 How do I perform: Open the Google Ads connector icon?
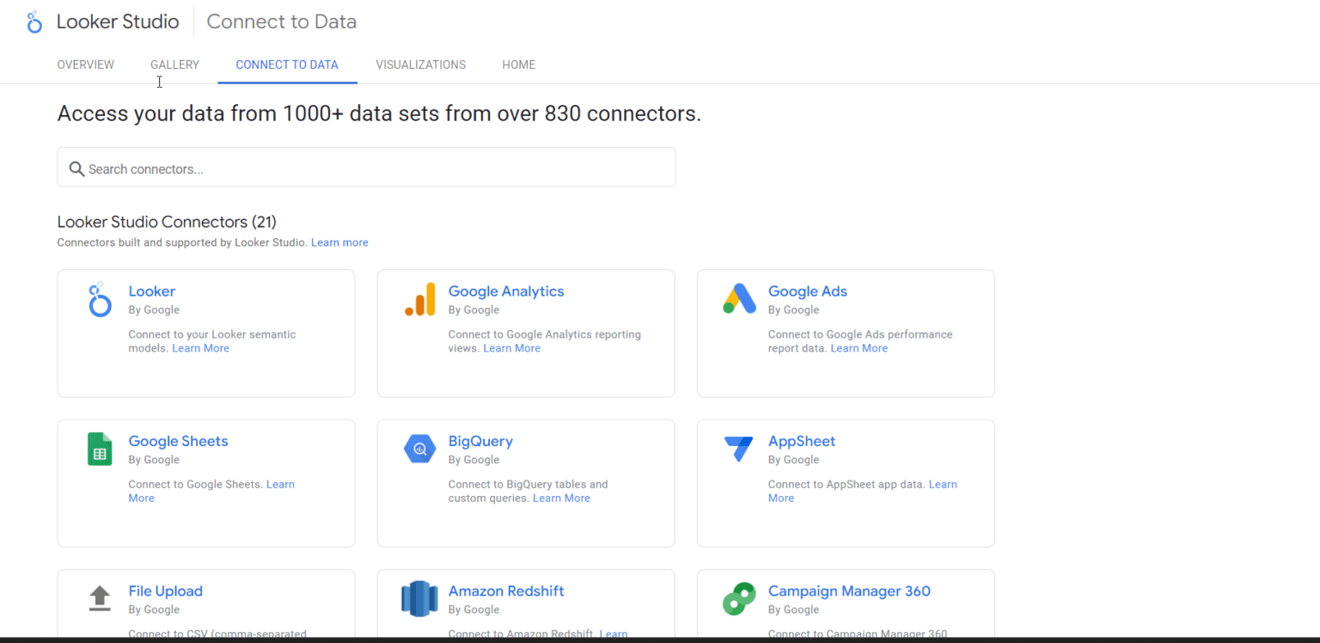click(738, 298)
